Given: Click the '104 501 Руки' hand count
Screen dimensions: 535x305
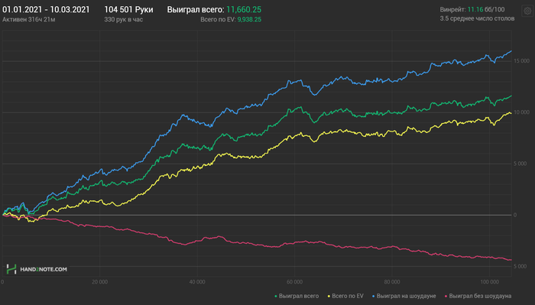Looking at the screenshot, I should [x=128, y=9].
